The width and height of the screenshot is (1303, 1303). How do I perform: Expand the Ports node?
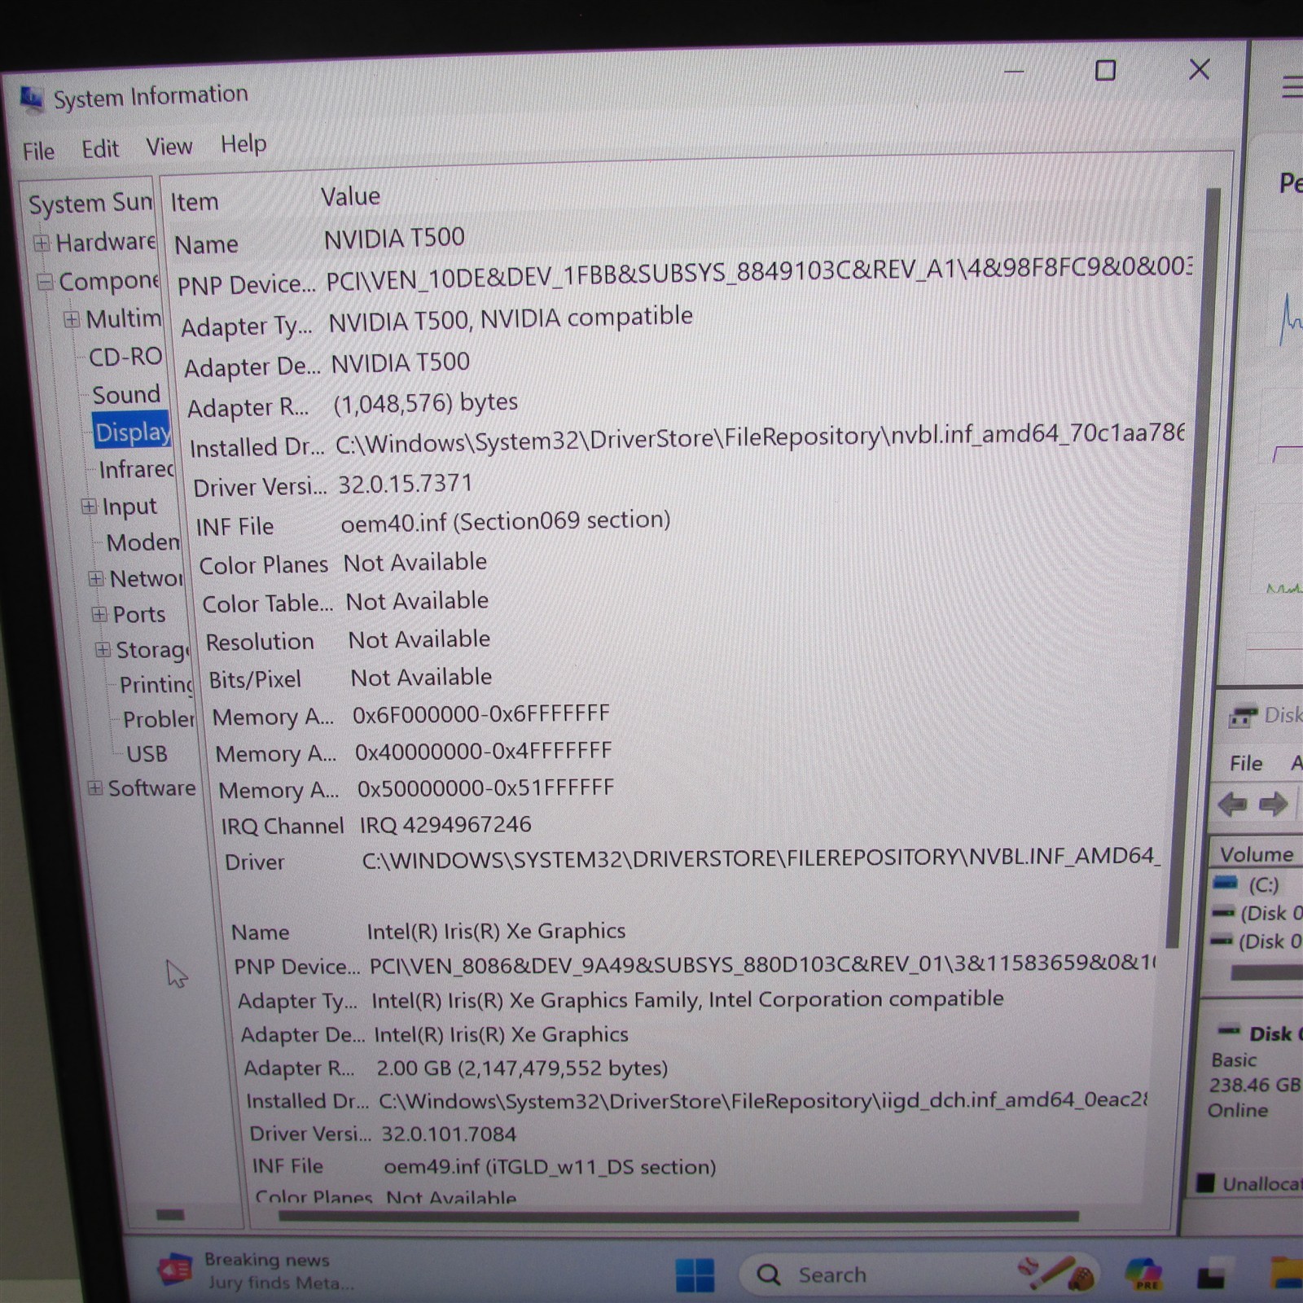click(x=99, y=614)
